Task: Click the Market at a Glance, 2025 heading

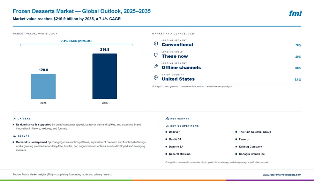Action: click(x=173, y=34)
